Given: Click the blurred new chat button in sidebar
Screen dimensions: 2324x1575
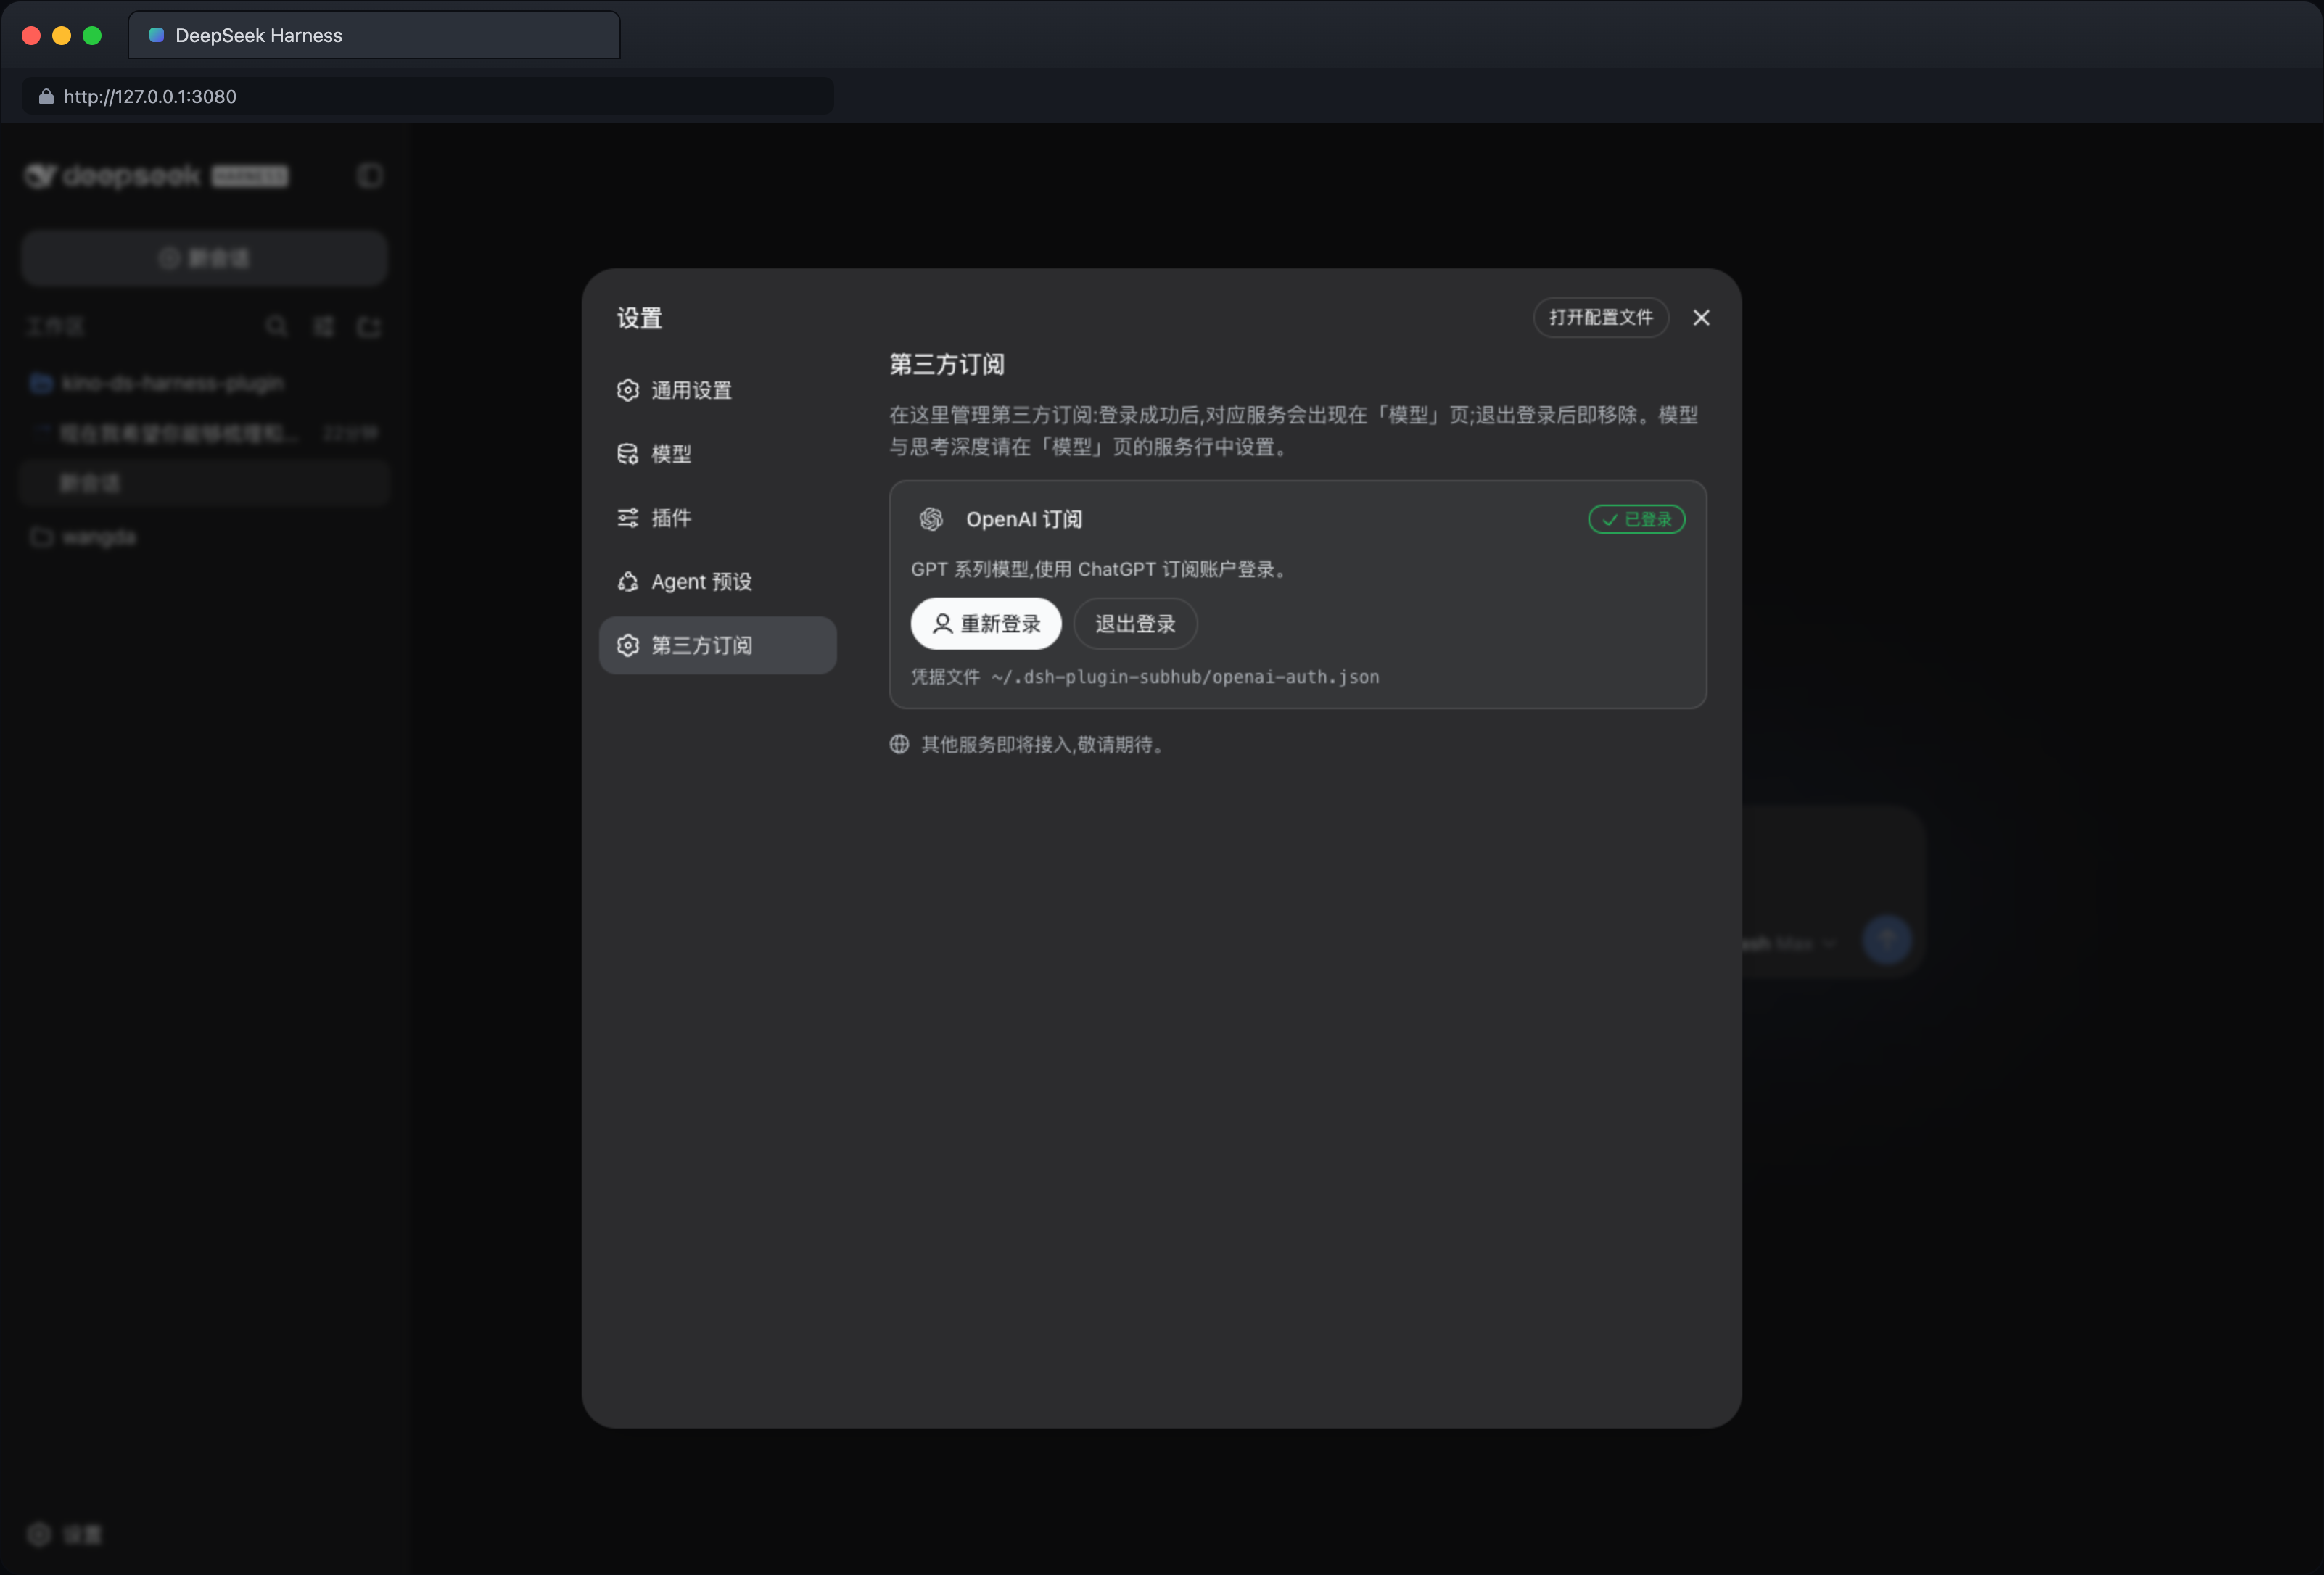Looking at the screenshot, I should coord(204,258).
